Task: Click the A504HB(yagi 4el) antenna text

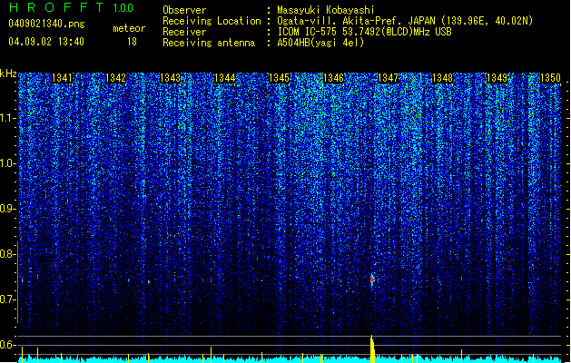Action: click(x=320, y=43)
